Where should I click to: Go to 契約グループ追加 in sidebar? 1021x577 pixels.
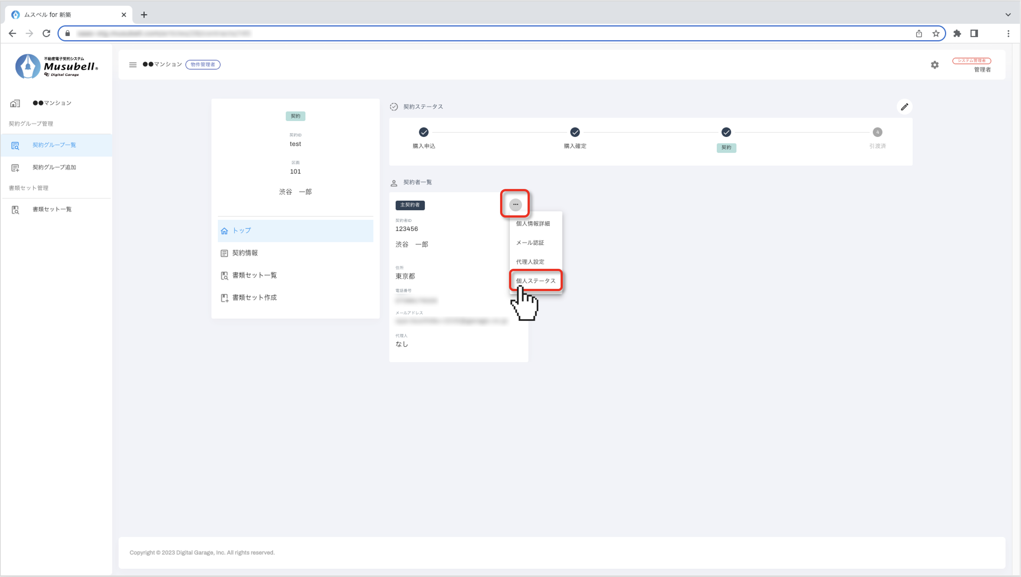click(x=54, y=167)
